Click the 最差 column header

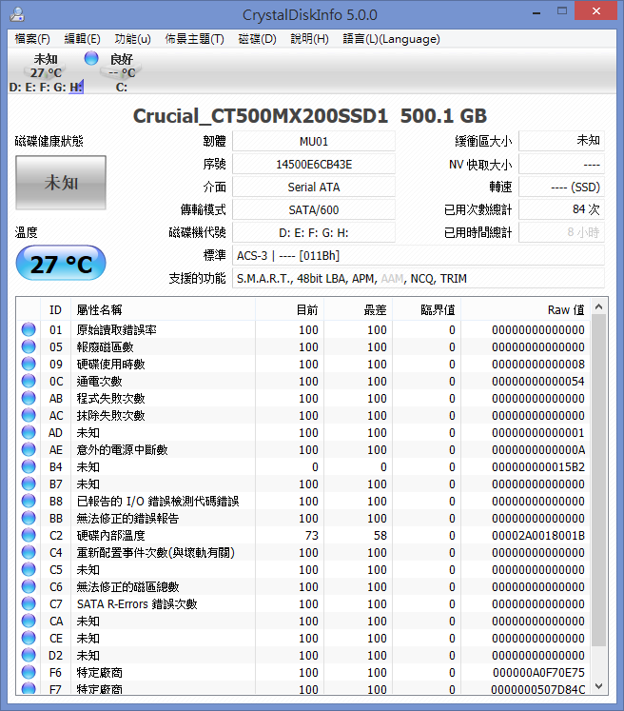pyautogui.click(x=358, y=309)
